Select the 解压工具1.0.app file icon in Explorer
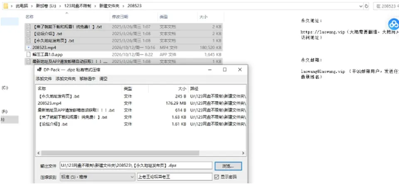Viewport: 399px width, 184px height. tap(29, 54)
